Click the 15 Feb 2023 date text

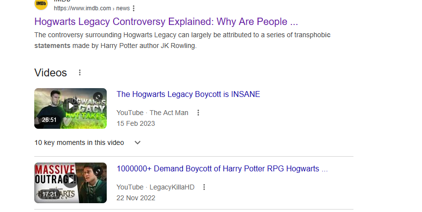tap(136, 123)
